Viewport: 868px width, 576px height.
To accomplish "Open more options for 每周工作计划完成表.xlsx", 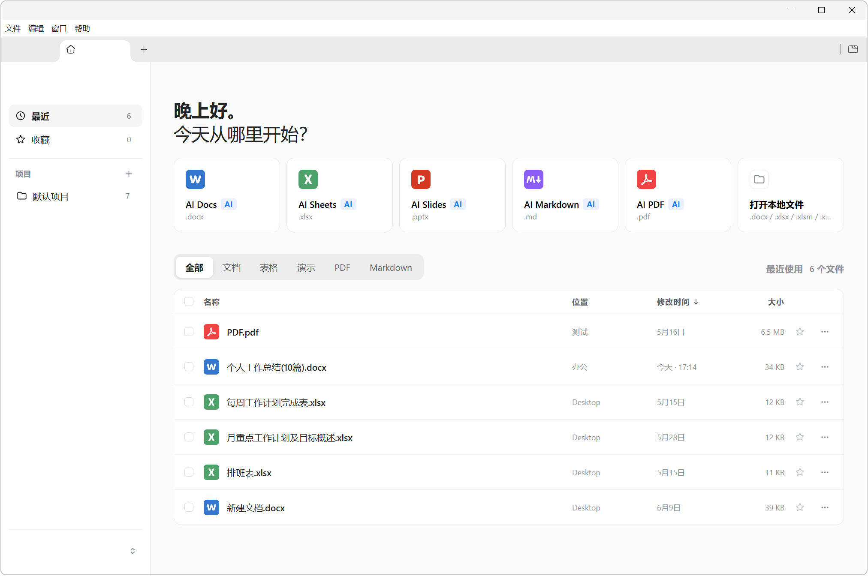I will click(825, 402).
